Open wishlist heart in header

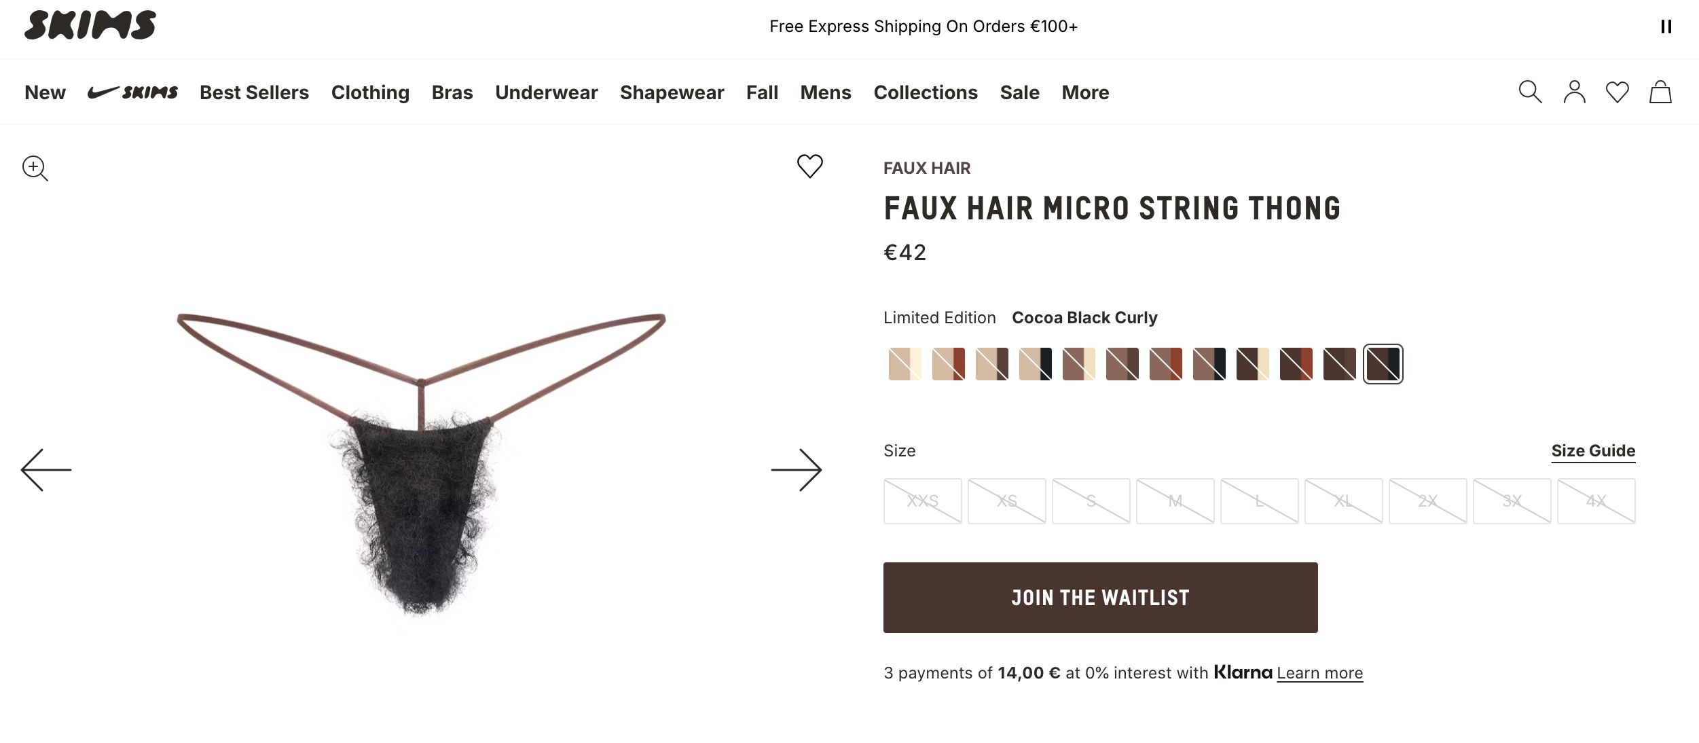pyautogui.click(x=1617, y=92)
